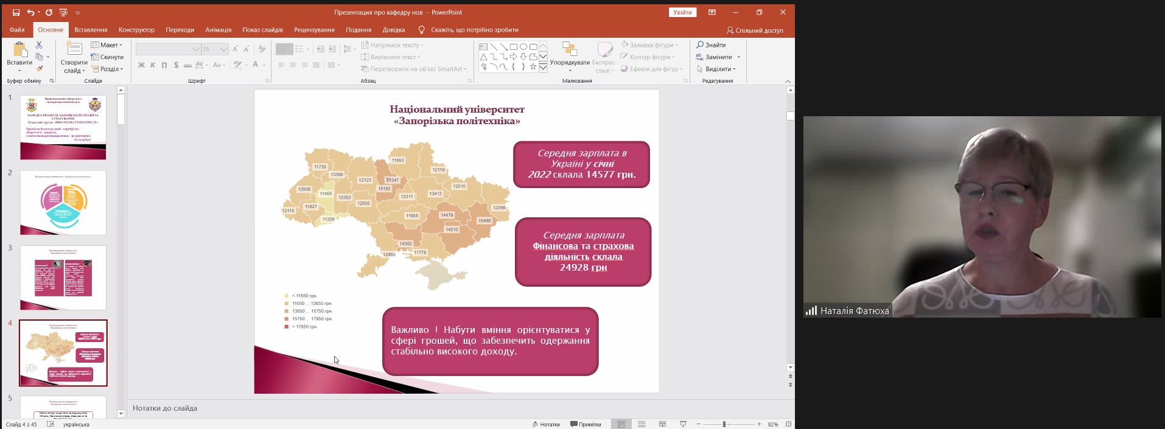
Task: Click the Undo arrow icon
Action: coord(31,12)
